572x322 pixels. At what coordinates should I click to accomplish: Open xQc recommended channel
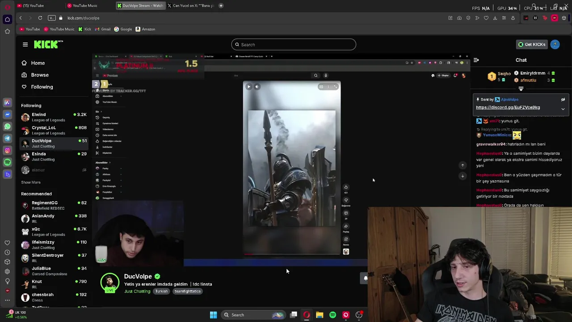pos(54,232)
